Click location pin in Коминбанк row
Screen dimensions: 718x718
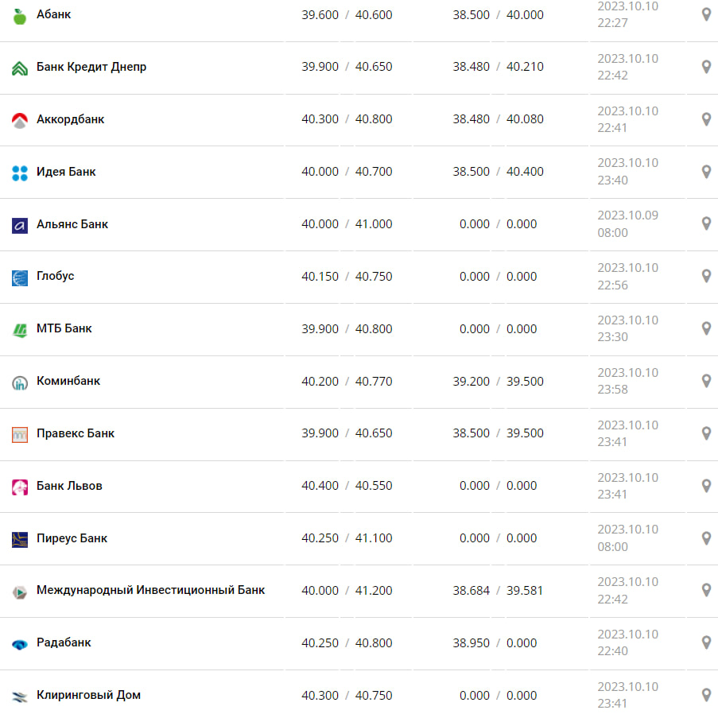(x=705, y=381)
